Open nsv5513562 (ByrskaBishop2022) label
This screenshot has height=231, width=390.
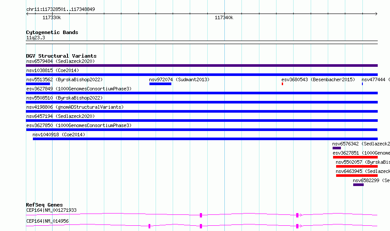coord(64,79)
